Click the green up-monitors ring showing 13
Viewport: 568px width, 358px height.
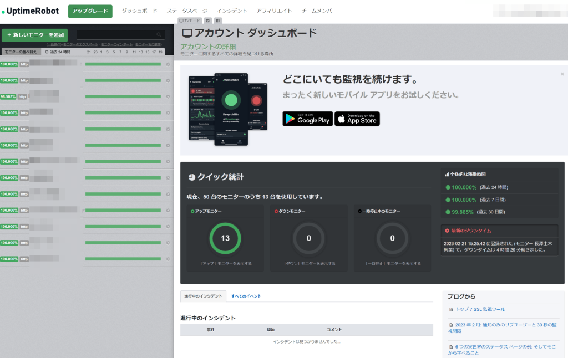point(225,238)
